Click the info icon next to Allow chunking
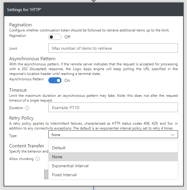The height and width of the screenshot is (190, 187). point(38,159)
